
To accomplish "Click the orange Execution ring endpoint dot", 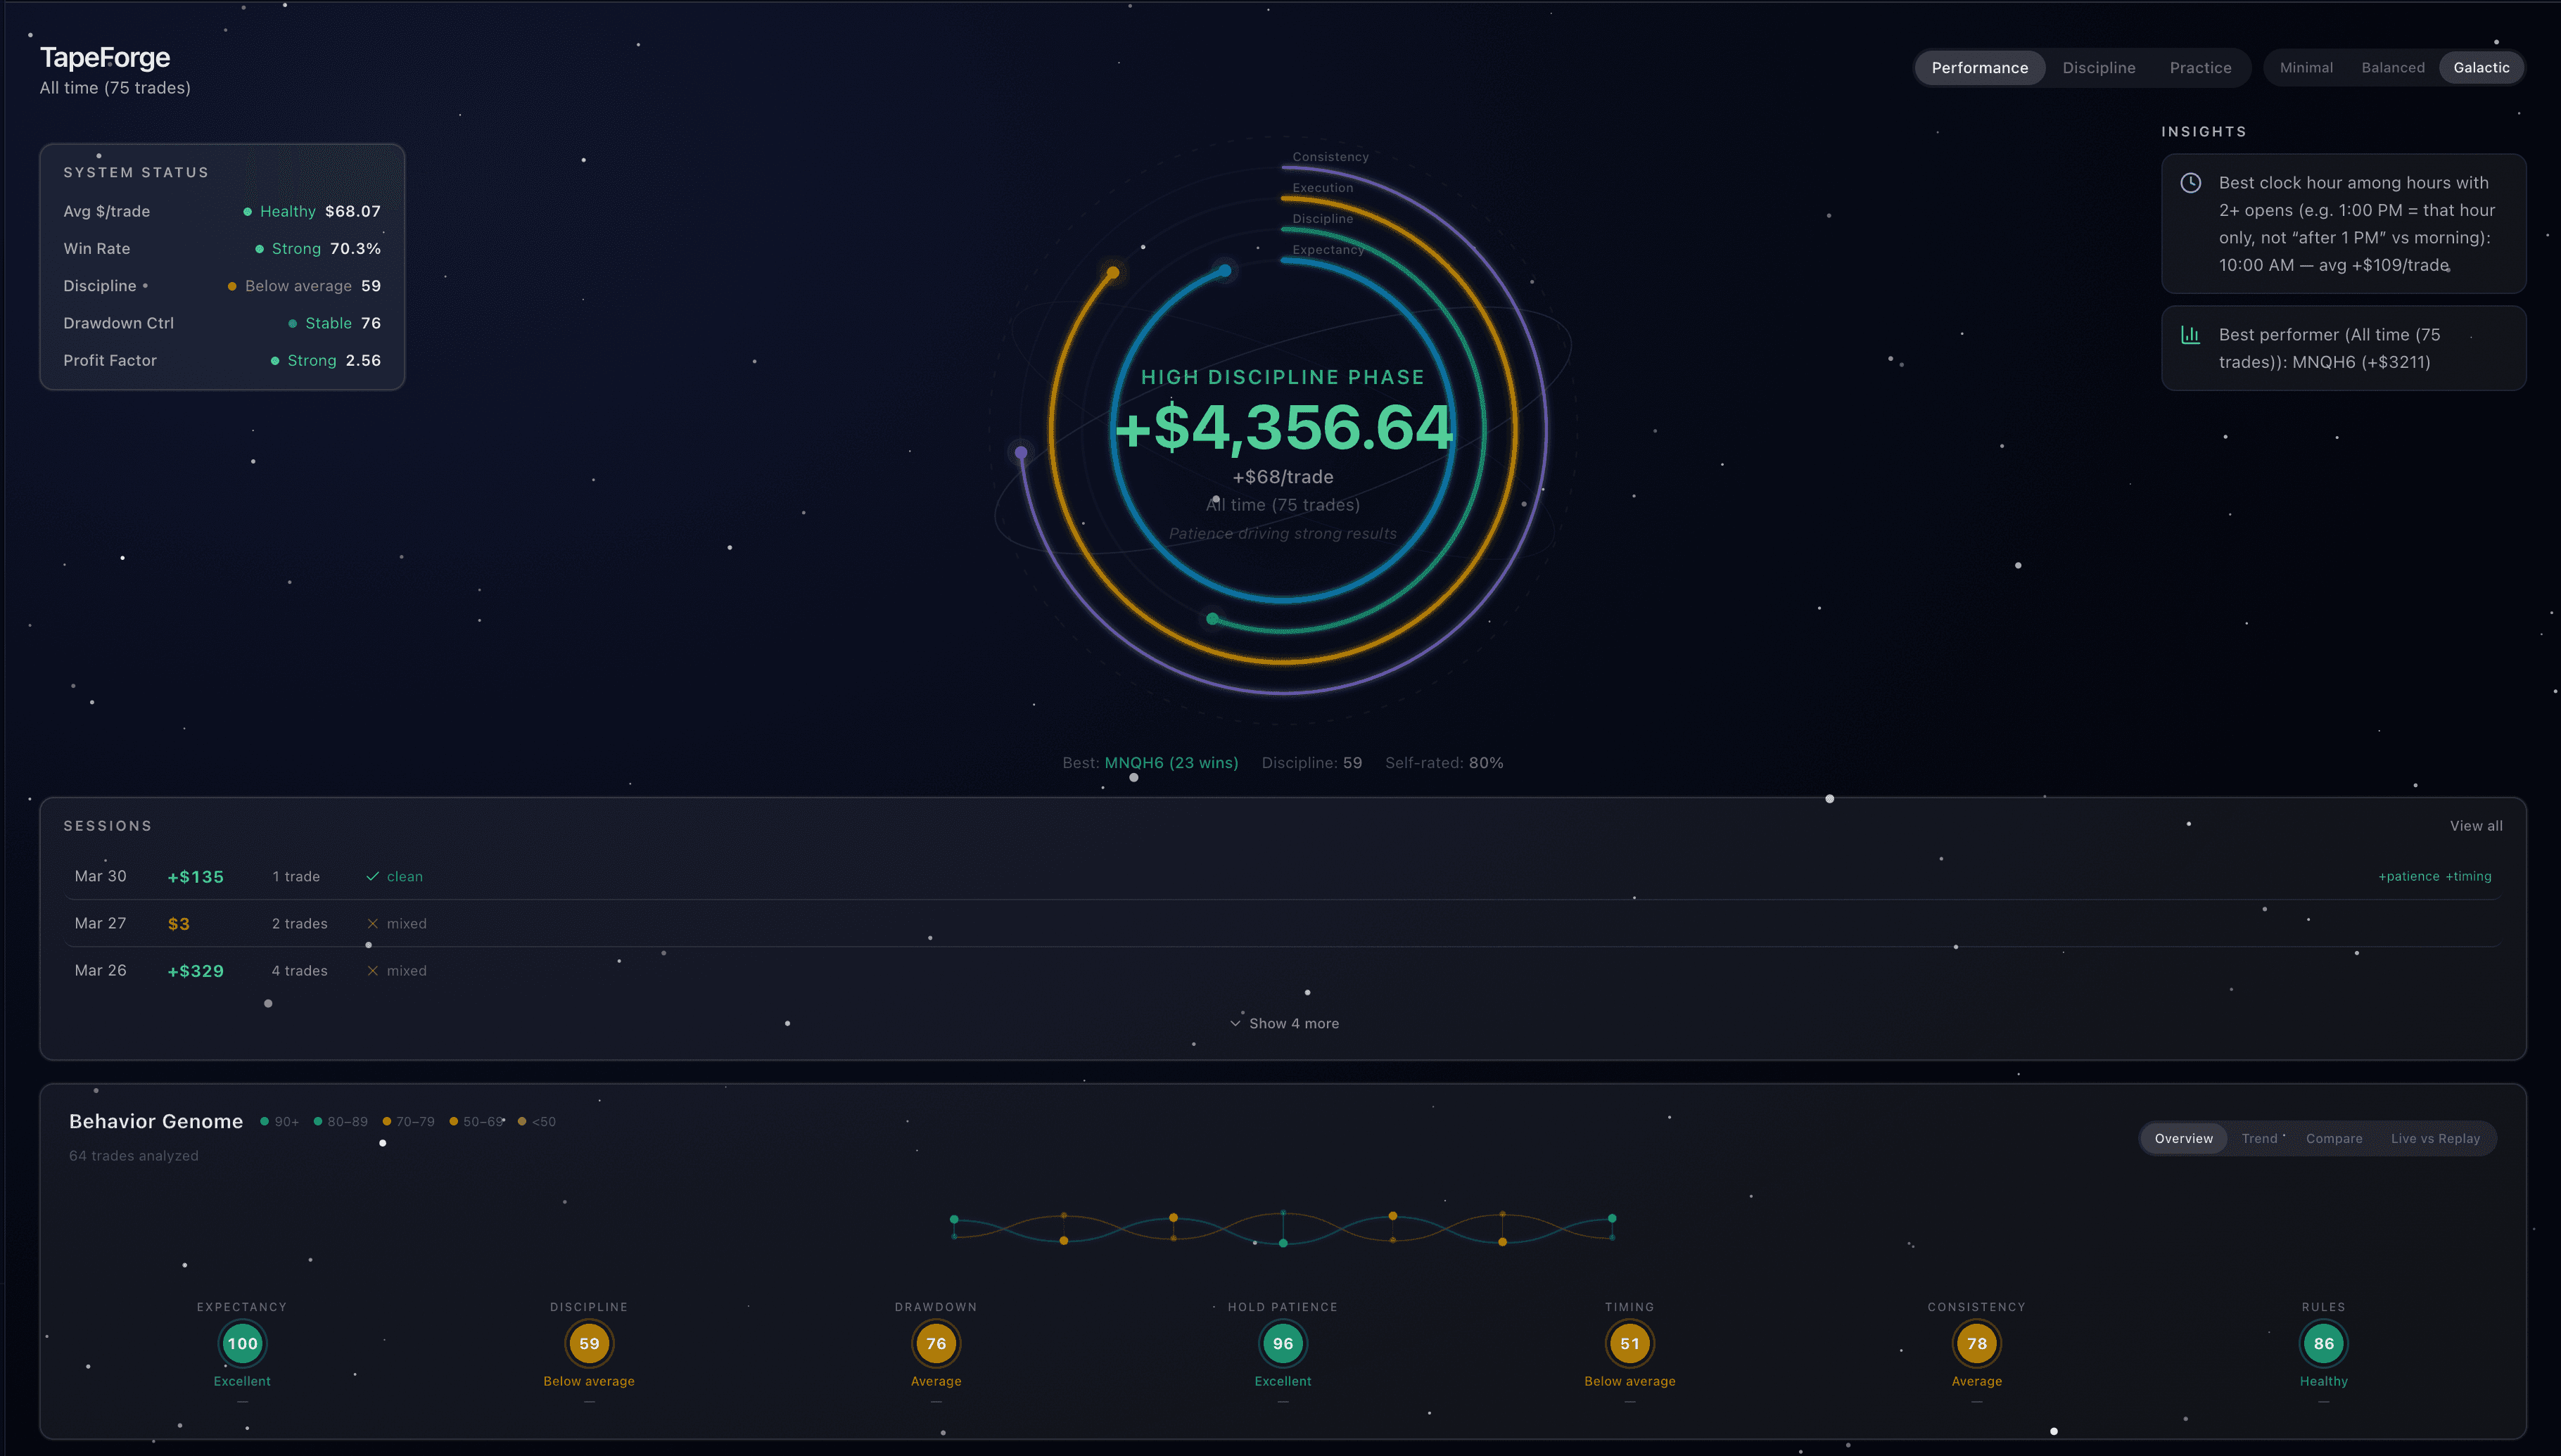I will coord(1112,272).
